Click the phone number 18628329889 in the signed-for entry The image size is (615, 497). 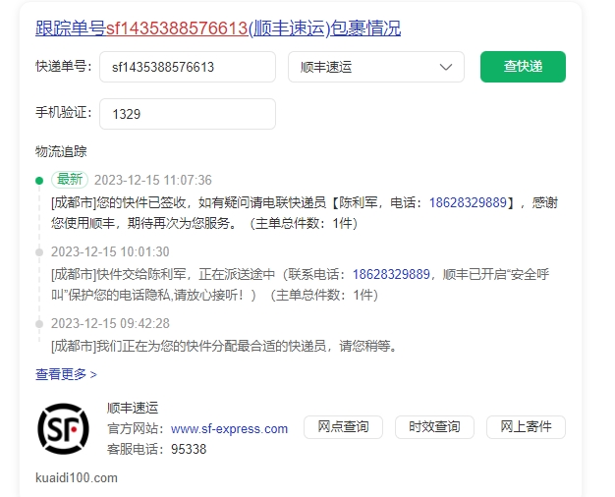tap(468, 202)
